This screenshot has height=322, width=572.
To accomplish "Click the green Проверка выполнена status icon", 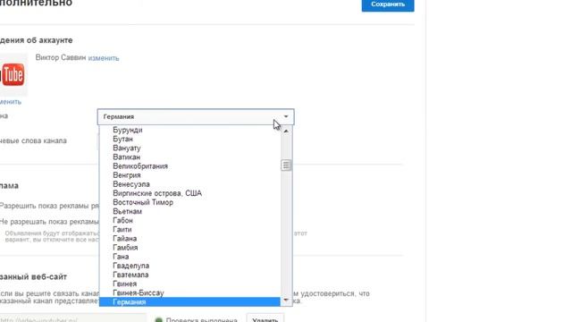I will tap(159, 320).
